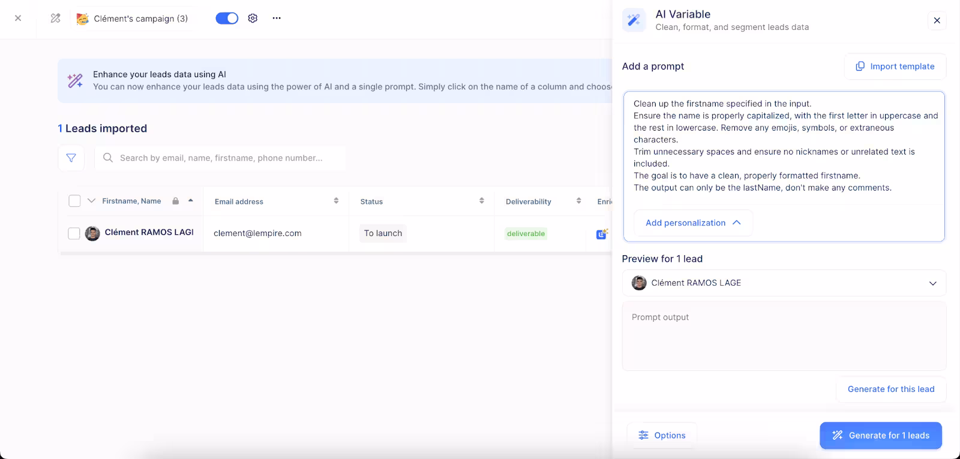Check the select-all leads checkbox
This screenshot has height=459, width=960.
point(74,201)
